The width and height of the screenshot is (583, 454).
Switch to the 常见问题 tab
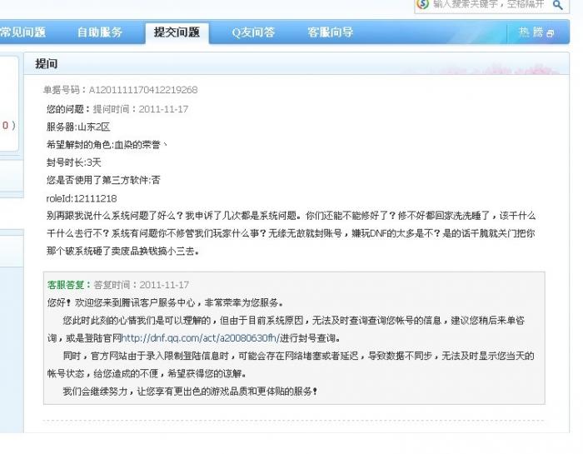coord(23,32)
